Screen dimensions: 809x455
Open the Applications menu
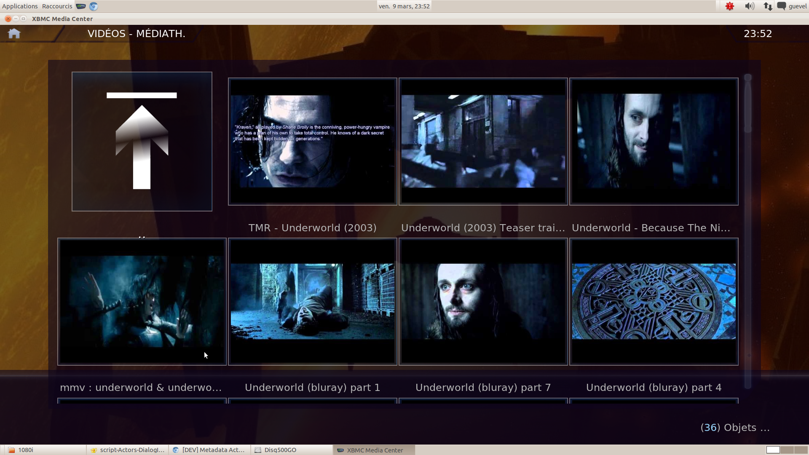point(20,6)
